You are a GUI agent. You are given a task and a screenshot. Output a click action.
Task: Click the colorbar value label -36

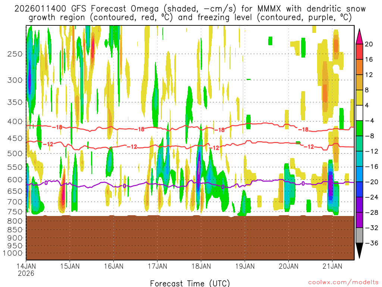click(372, 243)
